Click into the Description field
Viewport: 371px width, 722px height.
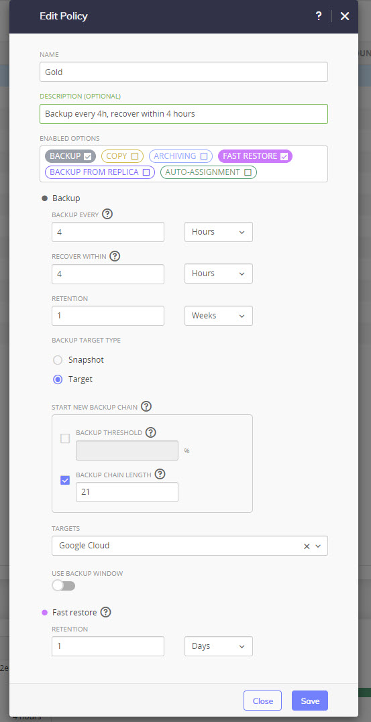click(184, 114)
